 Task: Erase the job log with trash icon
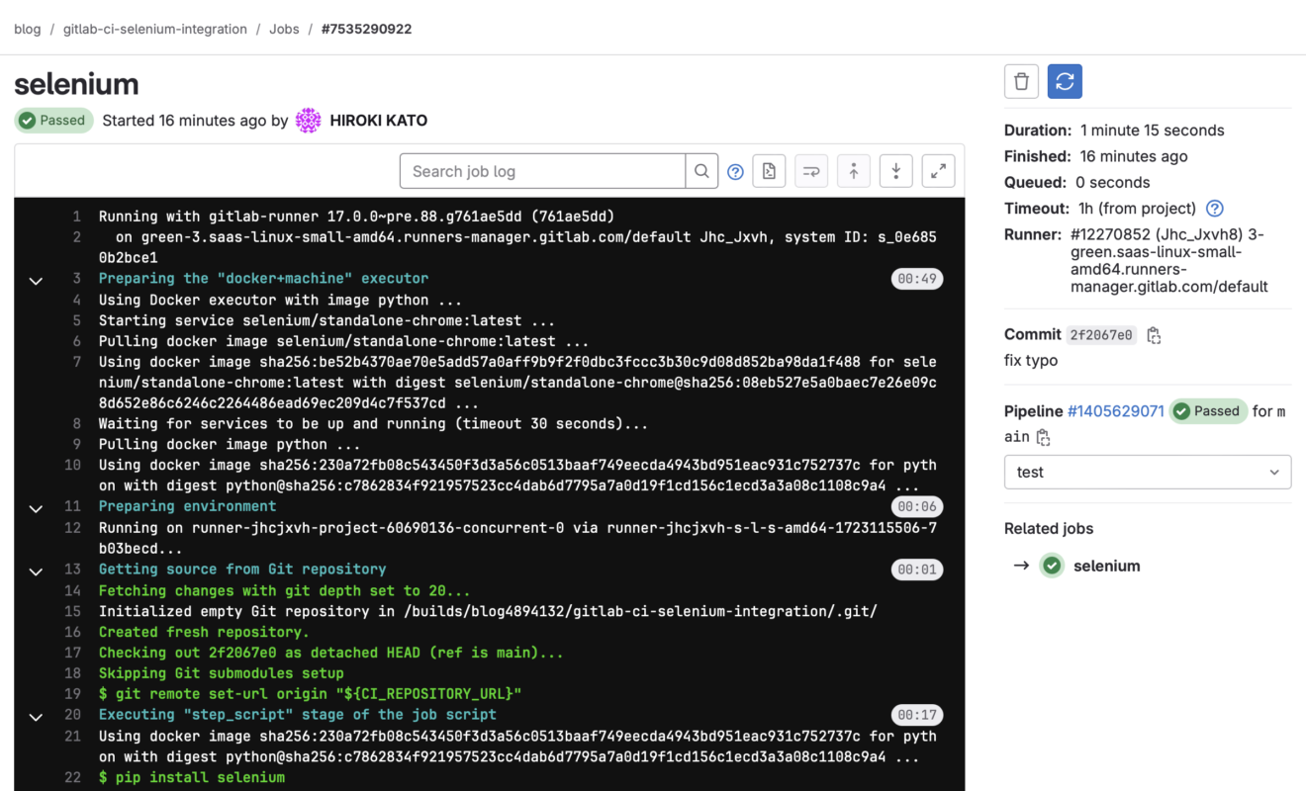pyautogui.click(x=1021, y=81)
